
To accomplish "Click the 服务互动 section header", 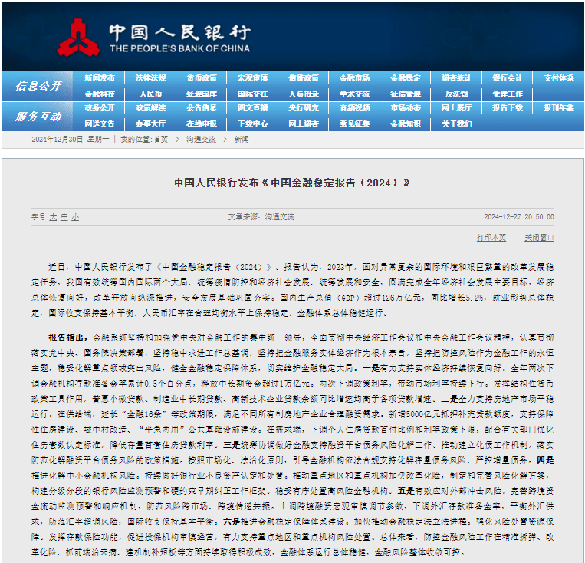I will click(38, 117).
